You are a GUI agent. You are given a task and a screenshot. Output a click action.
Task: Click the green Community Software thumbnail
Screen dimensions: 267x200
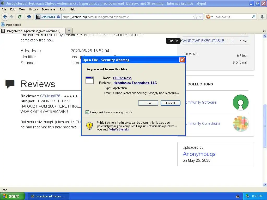click(x=241, y=102)
